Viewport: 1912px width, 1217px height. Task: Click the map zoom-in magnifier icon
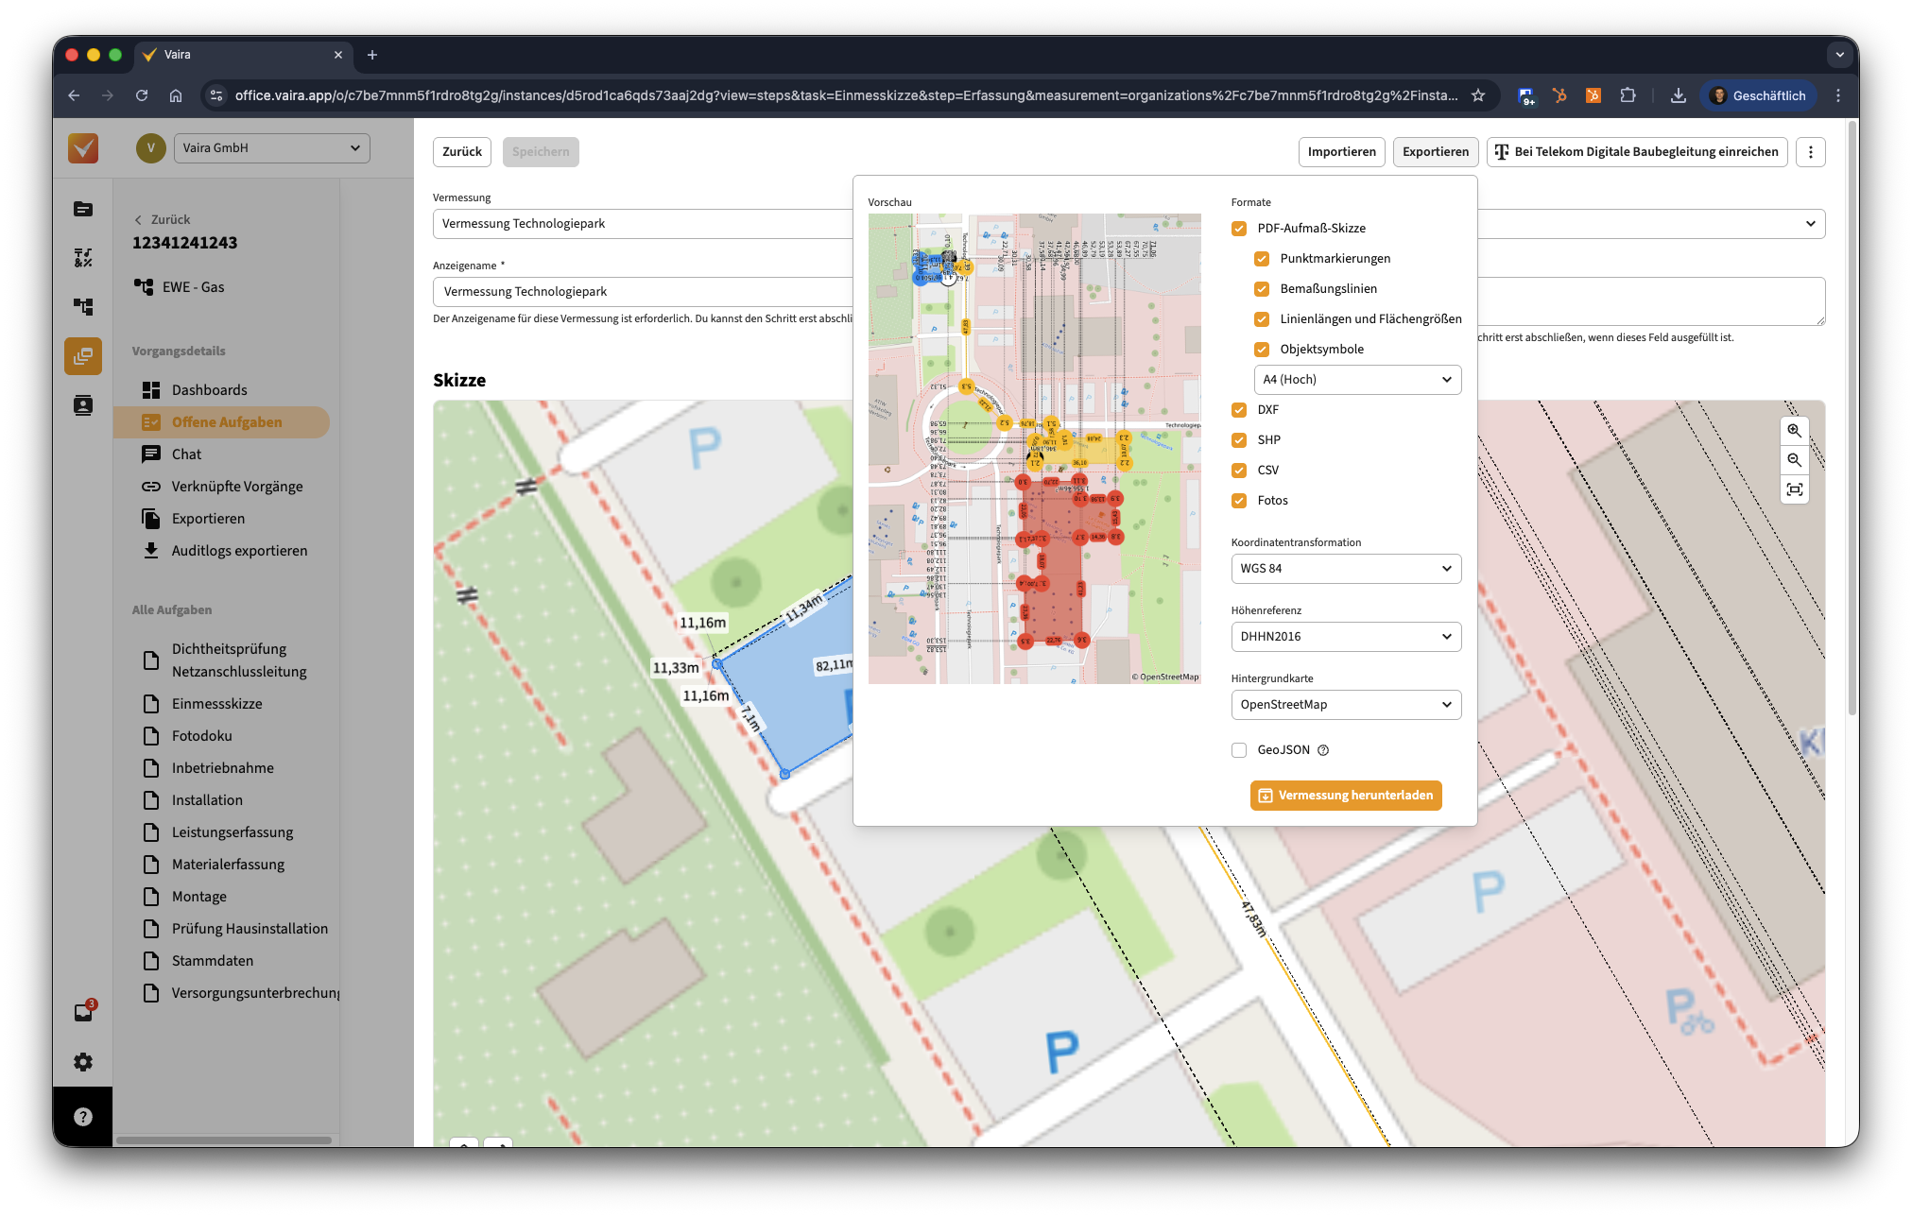pos(1794,431)
